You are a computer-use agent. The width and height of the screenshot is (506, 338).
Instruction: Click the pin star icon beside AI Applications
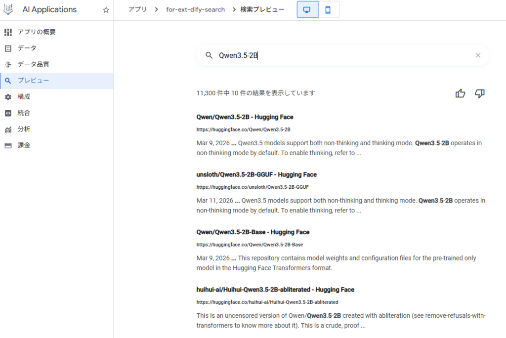click(x=106, y=10)
